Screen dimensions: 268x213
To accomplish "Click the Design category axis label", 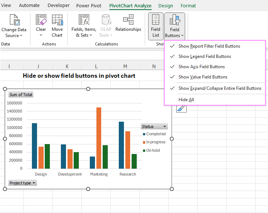I will (41, 174).
